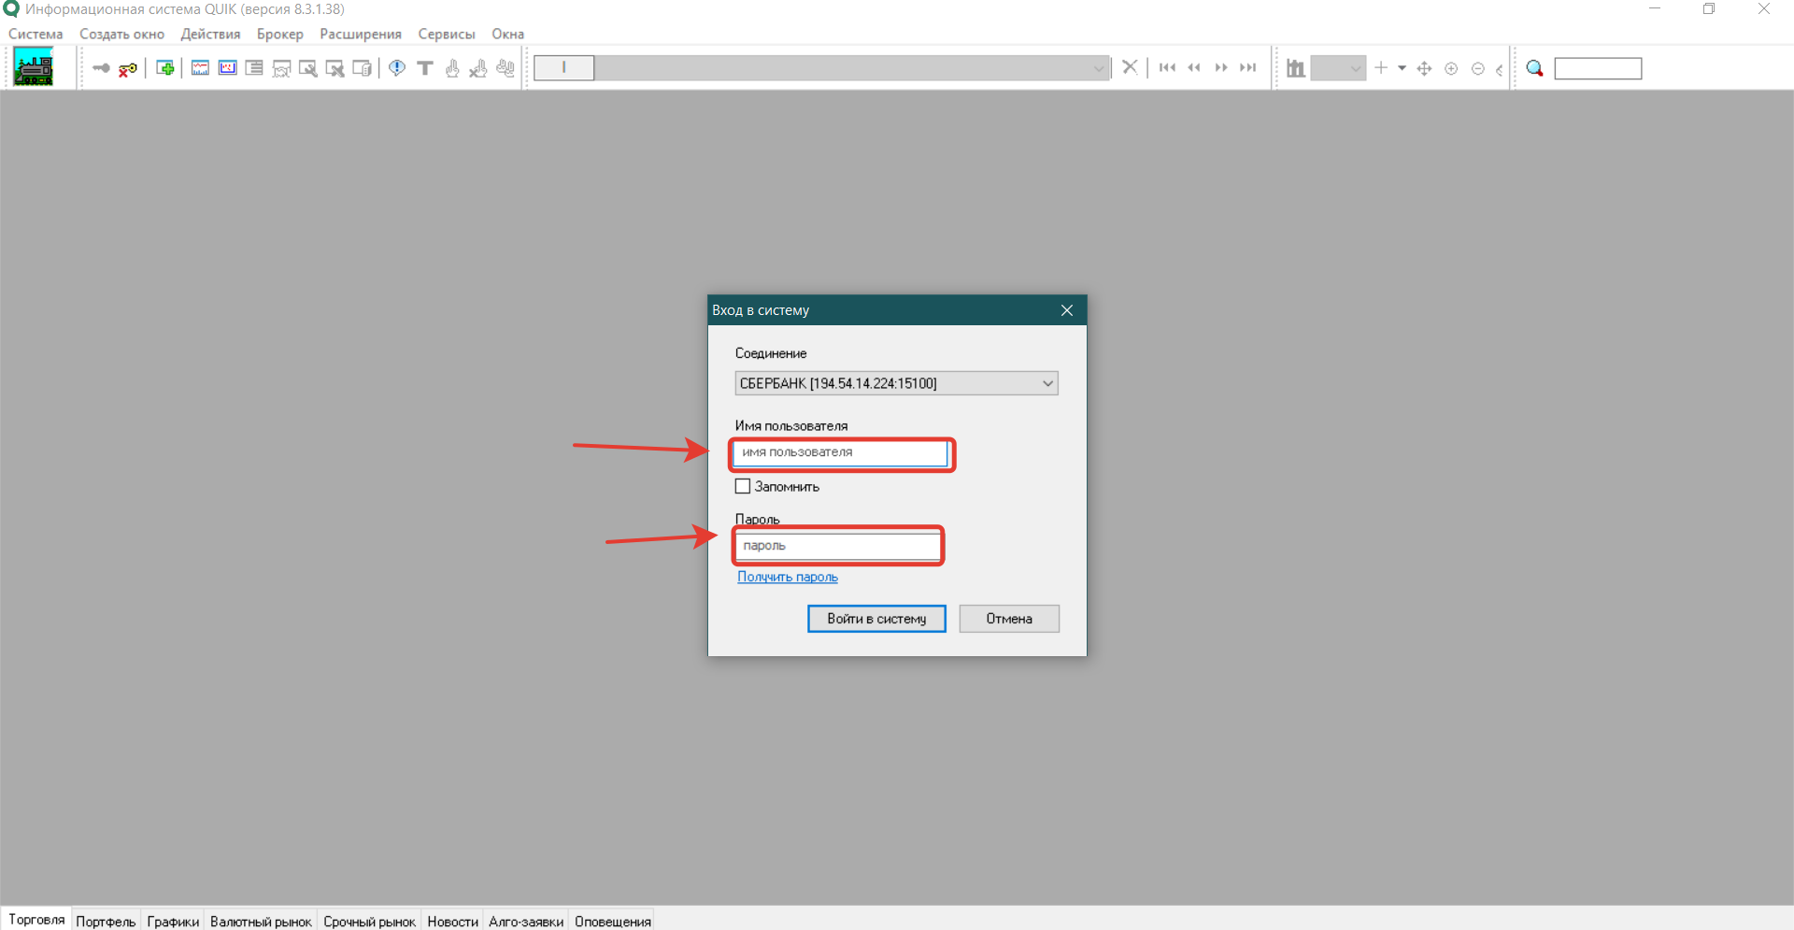Switch to the Графики tab

[x=173, y=922]
